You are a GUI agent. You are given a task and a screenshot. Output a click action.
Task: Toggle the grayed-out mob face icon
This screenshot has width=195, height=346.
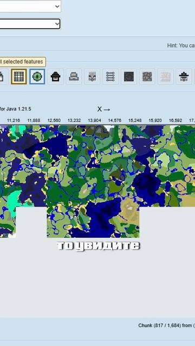click(92, 77)
